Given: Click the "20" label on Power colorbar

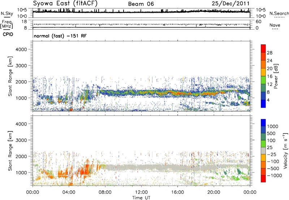Looking at the screenshot, I should click(269, 69).
